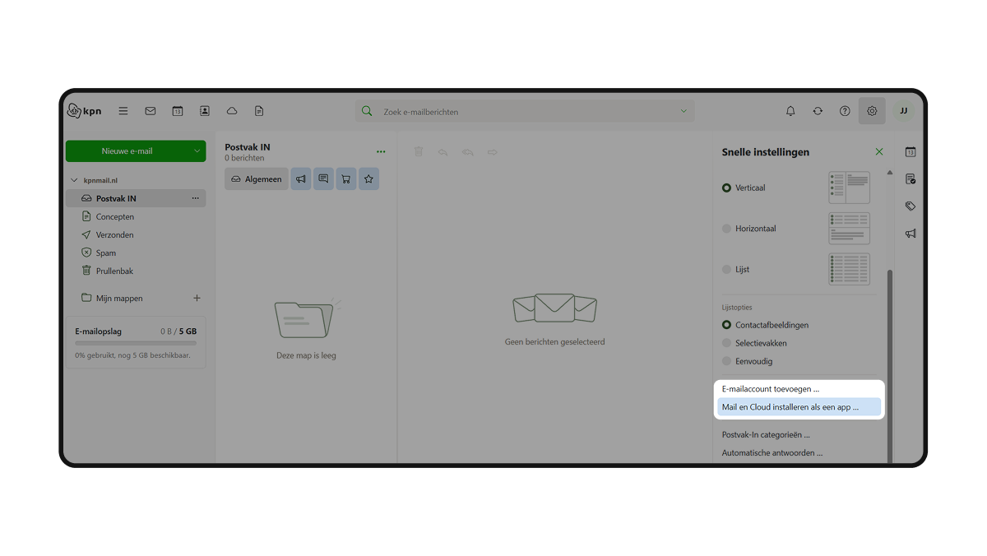Choose Eenvoudig list option
The width and height of the screenshot is (987, 556).
pos(726,361)
